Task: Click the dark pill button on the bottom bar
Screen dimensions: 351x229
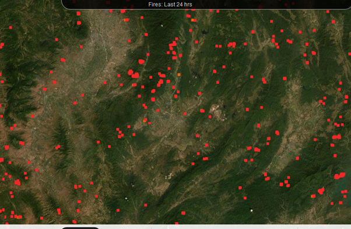Action: point(80,228)
